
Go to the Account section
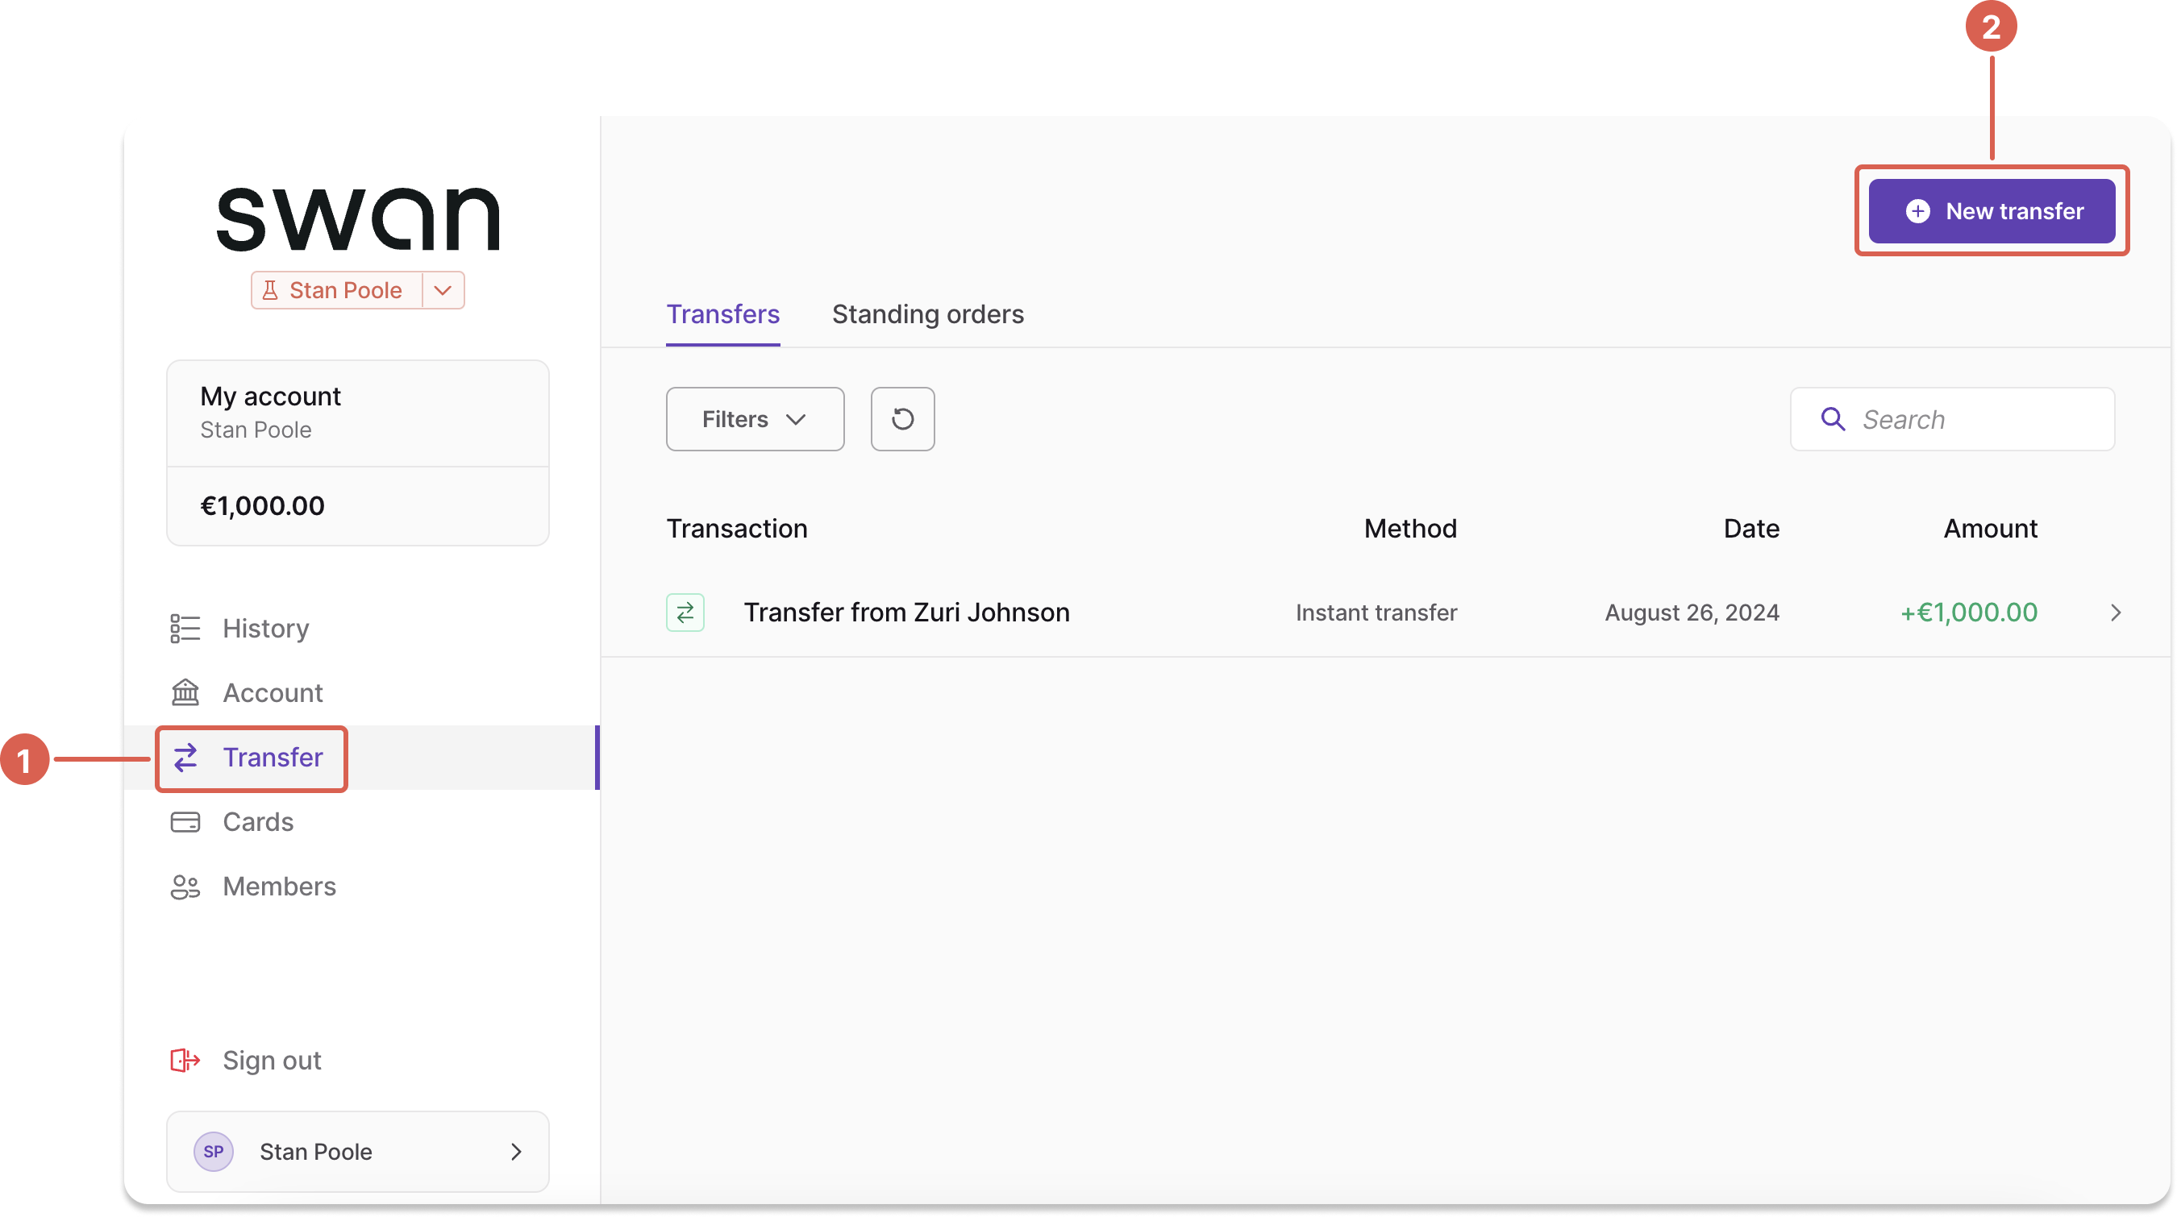click(271, 692)
